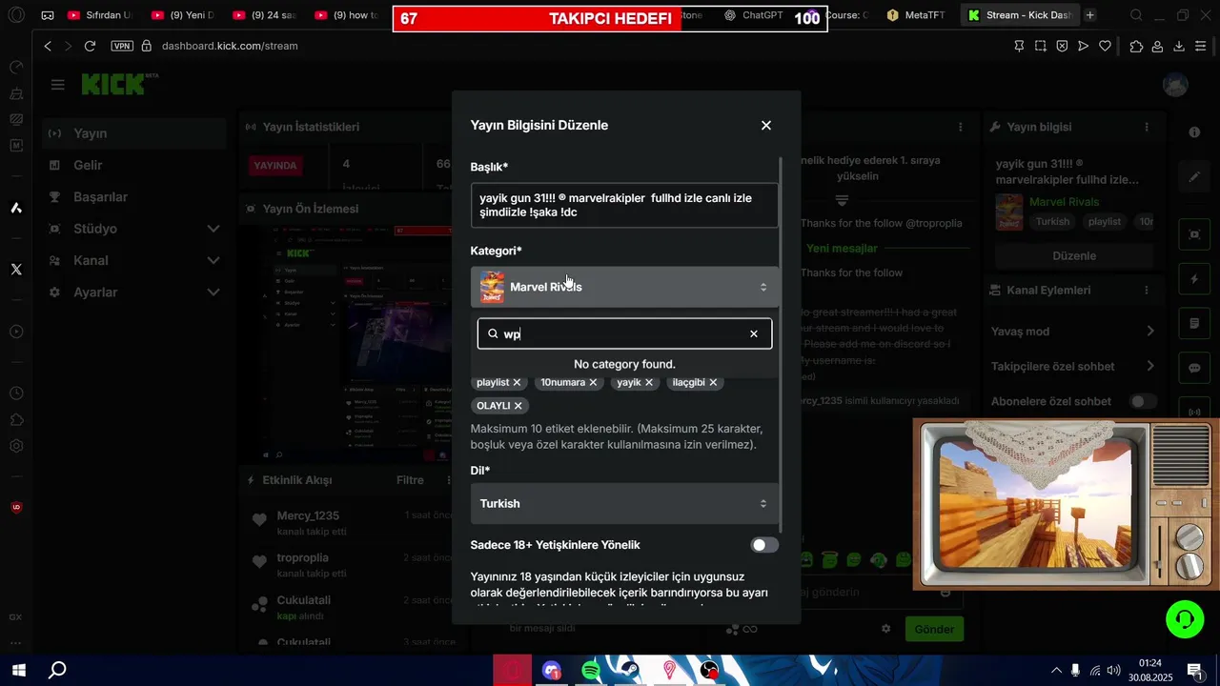Open Spotify from the taskbar
The image size is (1220, 686).
[x=591, y=671]
